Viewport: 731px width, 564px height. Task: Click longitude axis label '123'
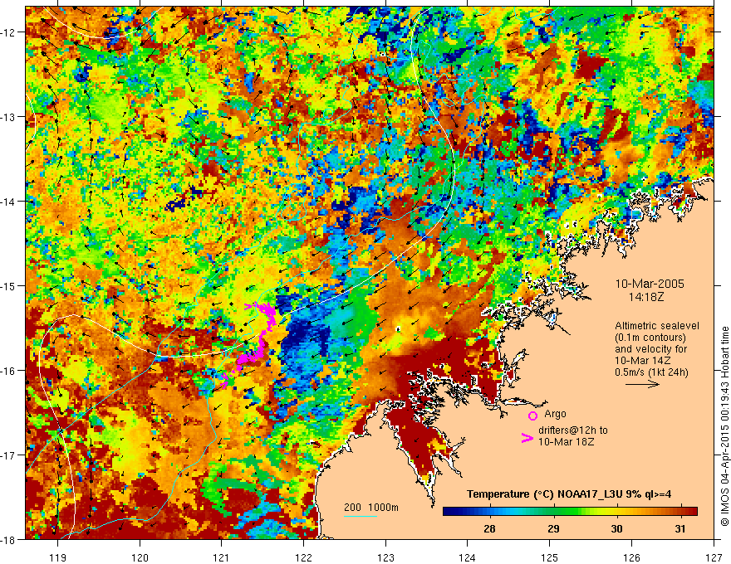[x=385, y=557]
